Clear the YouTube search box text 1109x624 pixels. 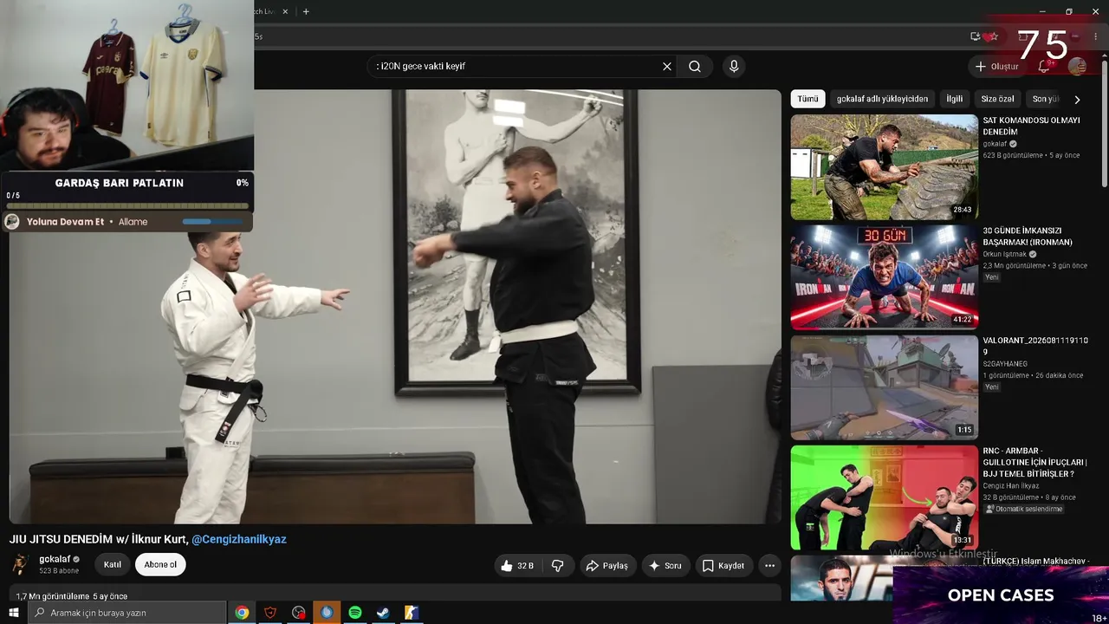pyautogui.click(x=667, y=67)
